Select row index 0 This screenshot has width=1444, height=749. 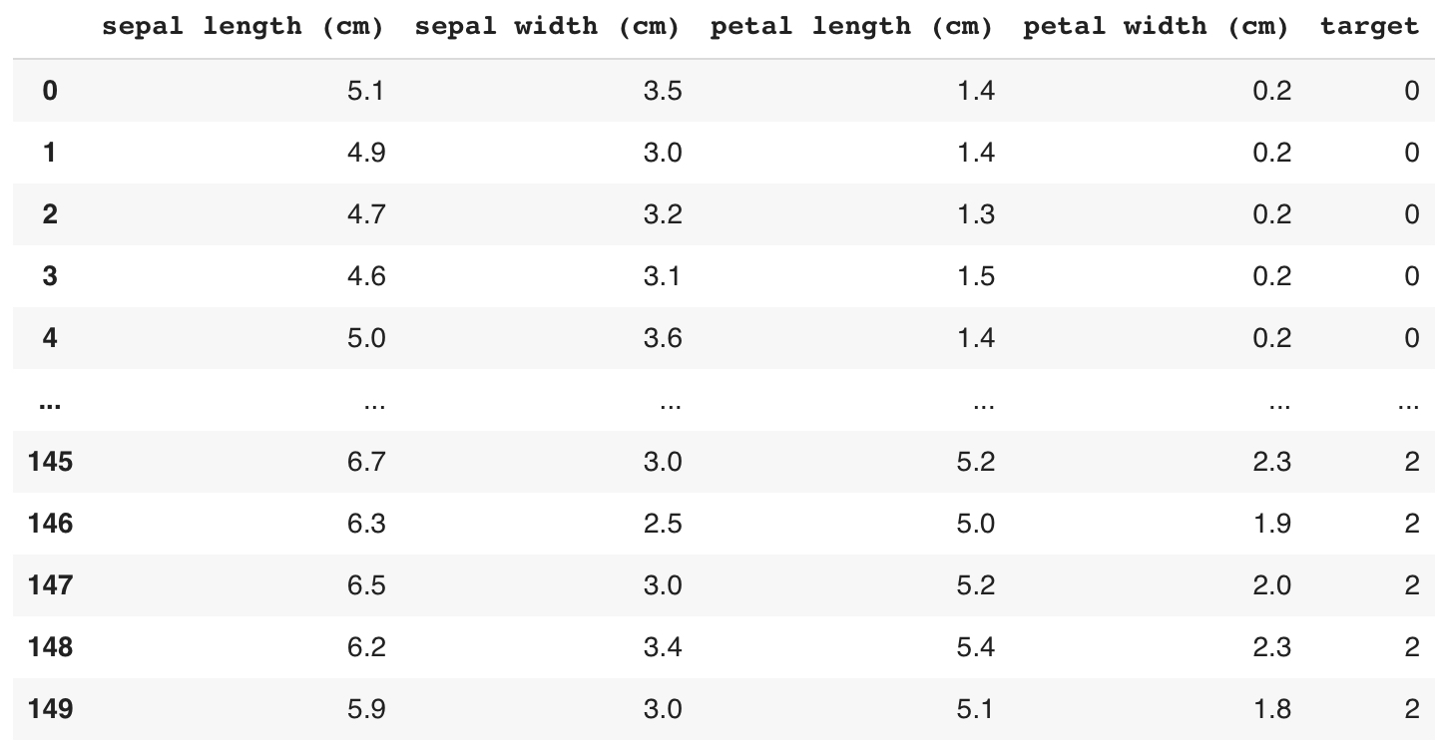(x=50, y=91)
